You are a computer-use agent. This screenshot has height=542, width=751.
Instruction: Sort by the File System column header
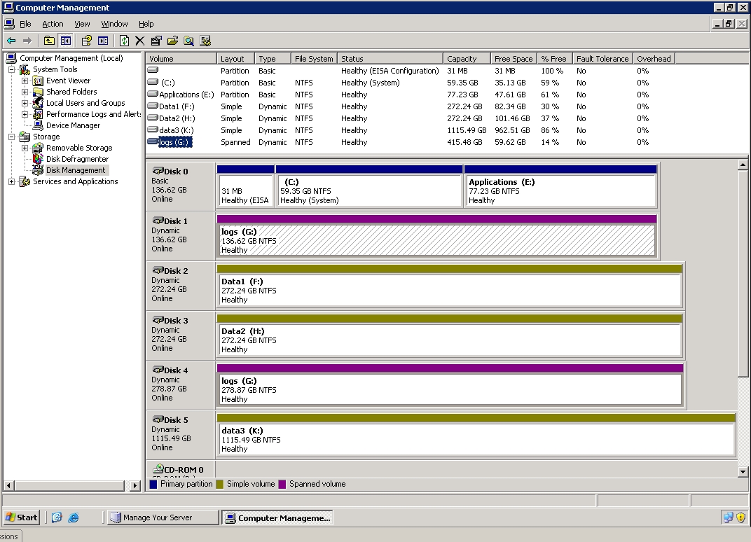(314, 58)
